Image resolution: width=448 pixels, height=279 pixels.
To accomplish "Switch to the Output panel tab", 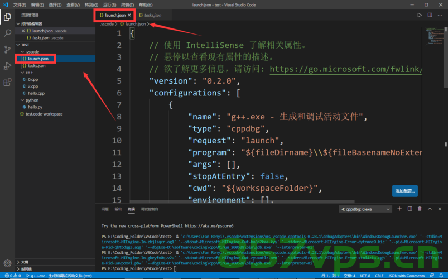I will tap(118, 209).
